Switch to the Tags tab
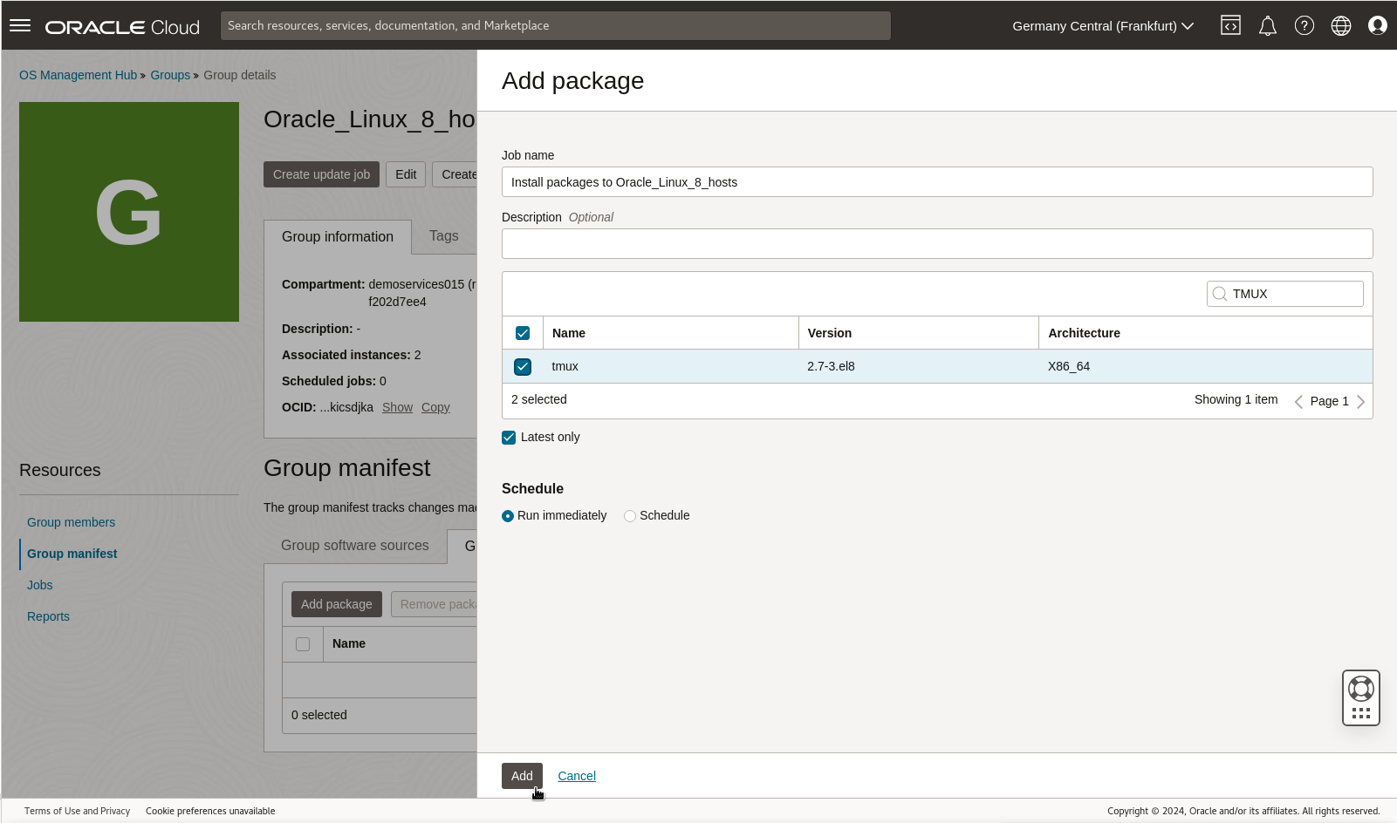 point(443,236)
